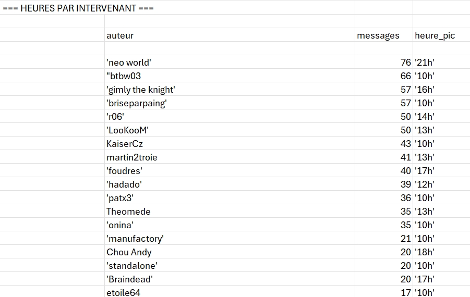
Task: Select the "messages" column header cell
Action: pyautogui.click(x=378, y=35)
